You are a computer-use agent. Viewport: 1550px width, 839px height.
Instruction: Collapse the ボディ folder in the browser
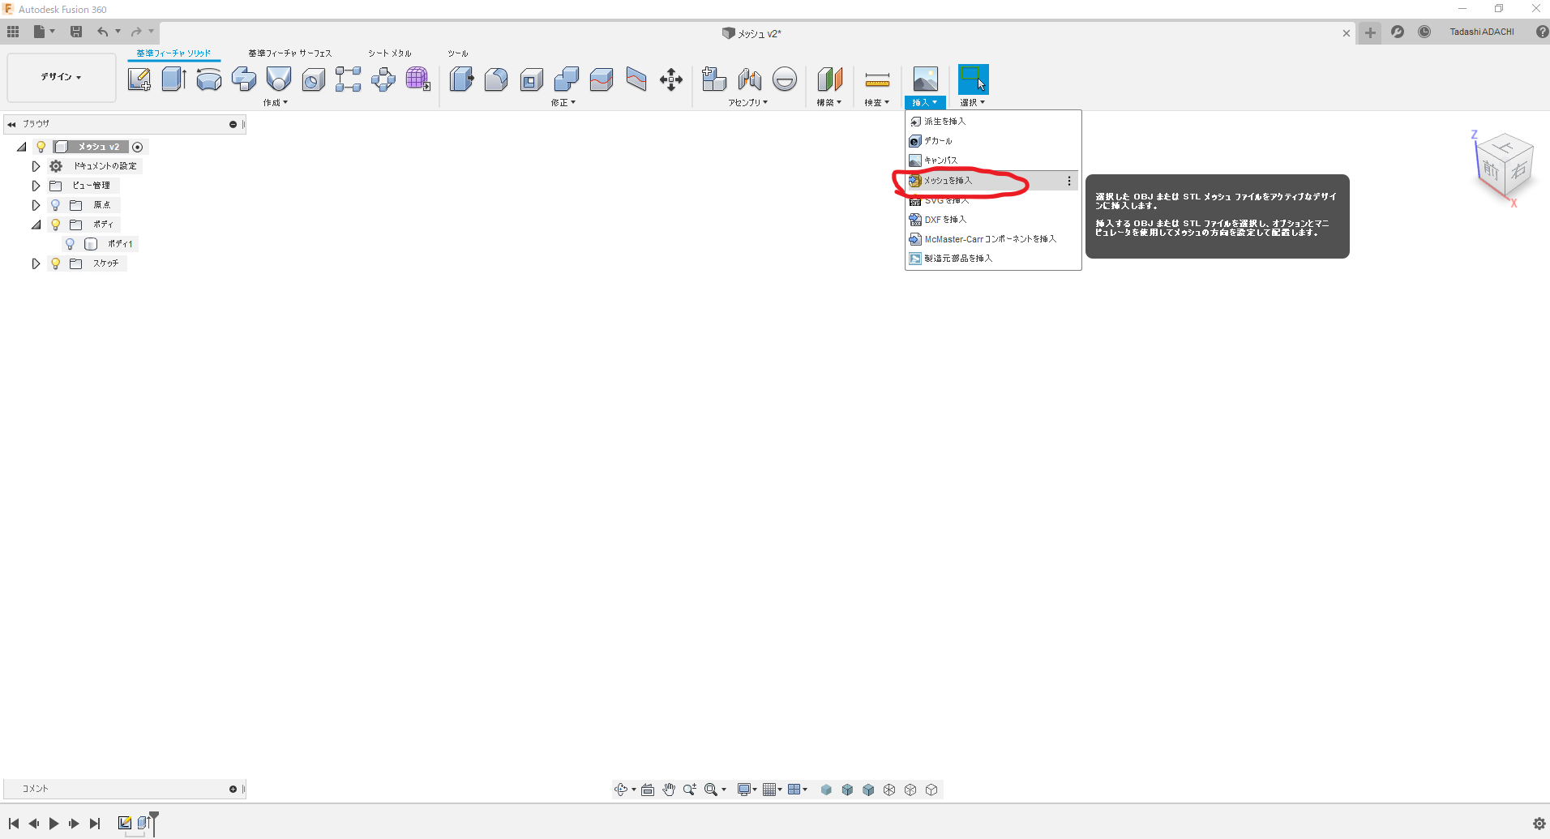click(36, 225)
